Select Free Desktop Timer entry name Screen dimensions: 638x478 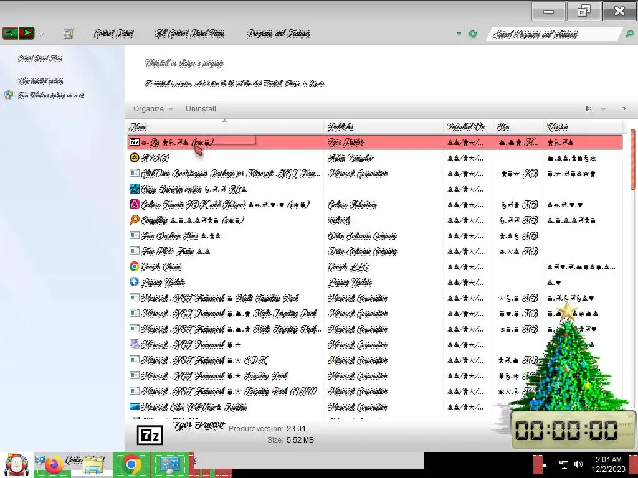pyautogui.click(x=181, y=236)
